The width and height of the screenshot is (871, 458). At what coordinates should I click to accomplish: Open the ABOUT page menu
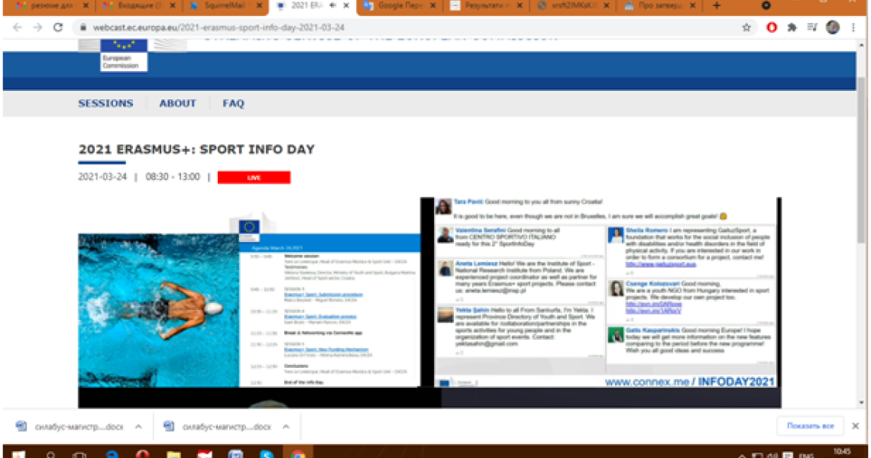click(x=178, y=103)
